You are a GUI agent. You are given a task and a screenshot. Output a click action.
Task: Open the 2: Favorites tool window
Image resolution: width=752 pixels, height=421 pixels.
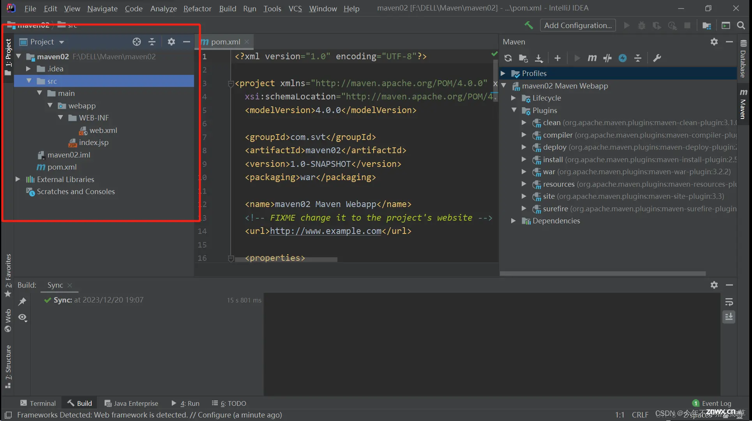pyautogui.click(x=8, y=275)
